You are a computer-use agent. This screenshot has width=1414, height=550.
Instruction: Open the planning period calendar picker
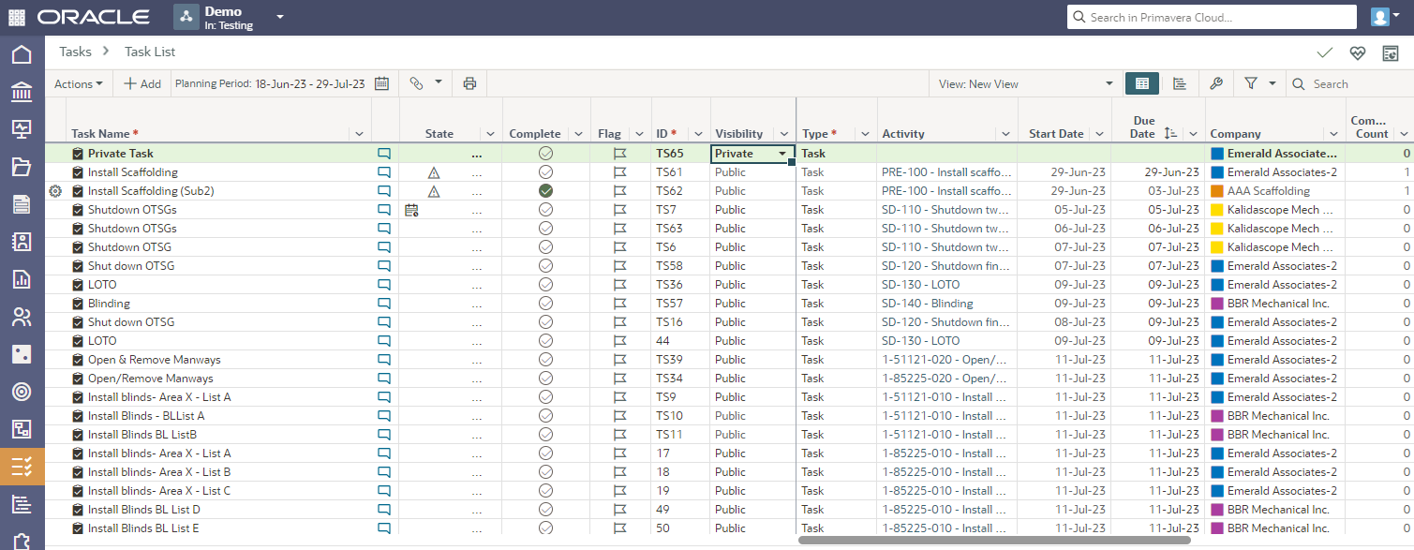(x=381, y=83)
